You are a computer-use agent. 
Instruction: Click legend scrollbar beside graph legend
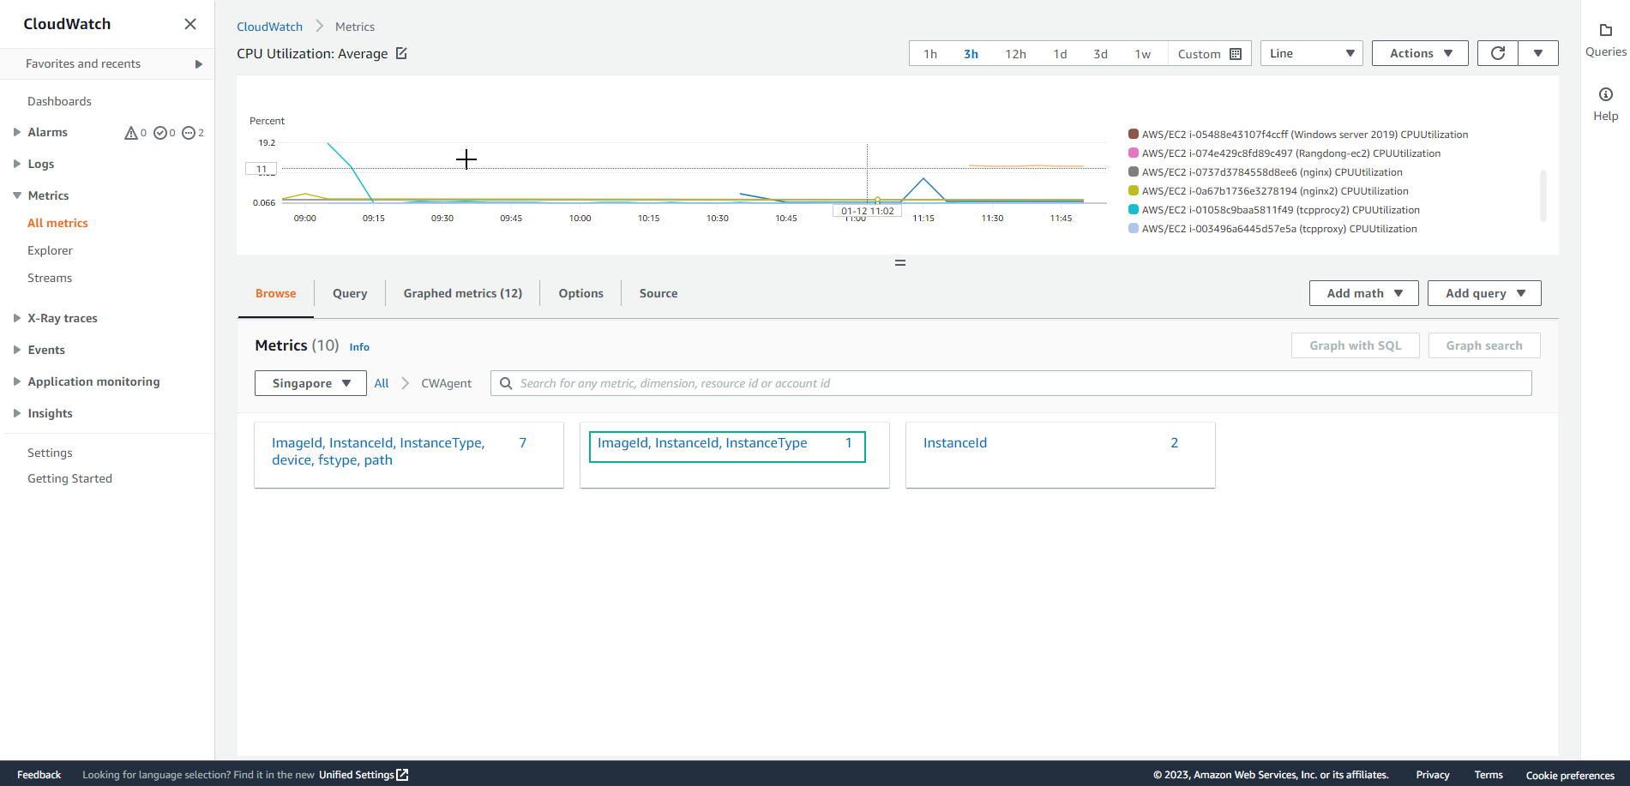tap(1543, 195)
